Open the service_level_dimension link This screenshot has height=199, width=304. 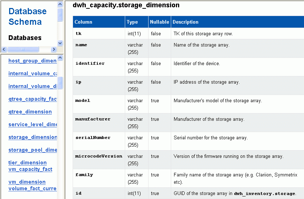(x=32, y=124)
